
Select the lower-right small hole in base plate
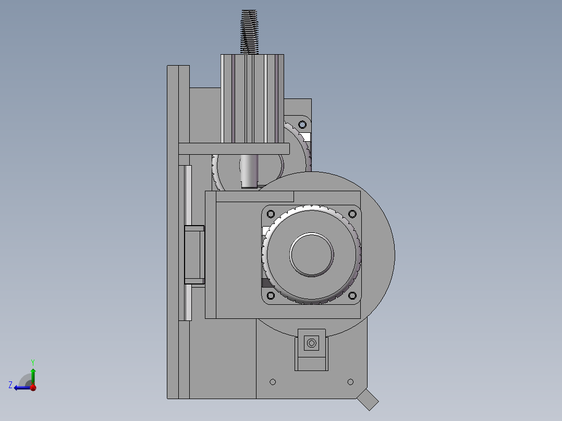(350, 382)
